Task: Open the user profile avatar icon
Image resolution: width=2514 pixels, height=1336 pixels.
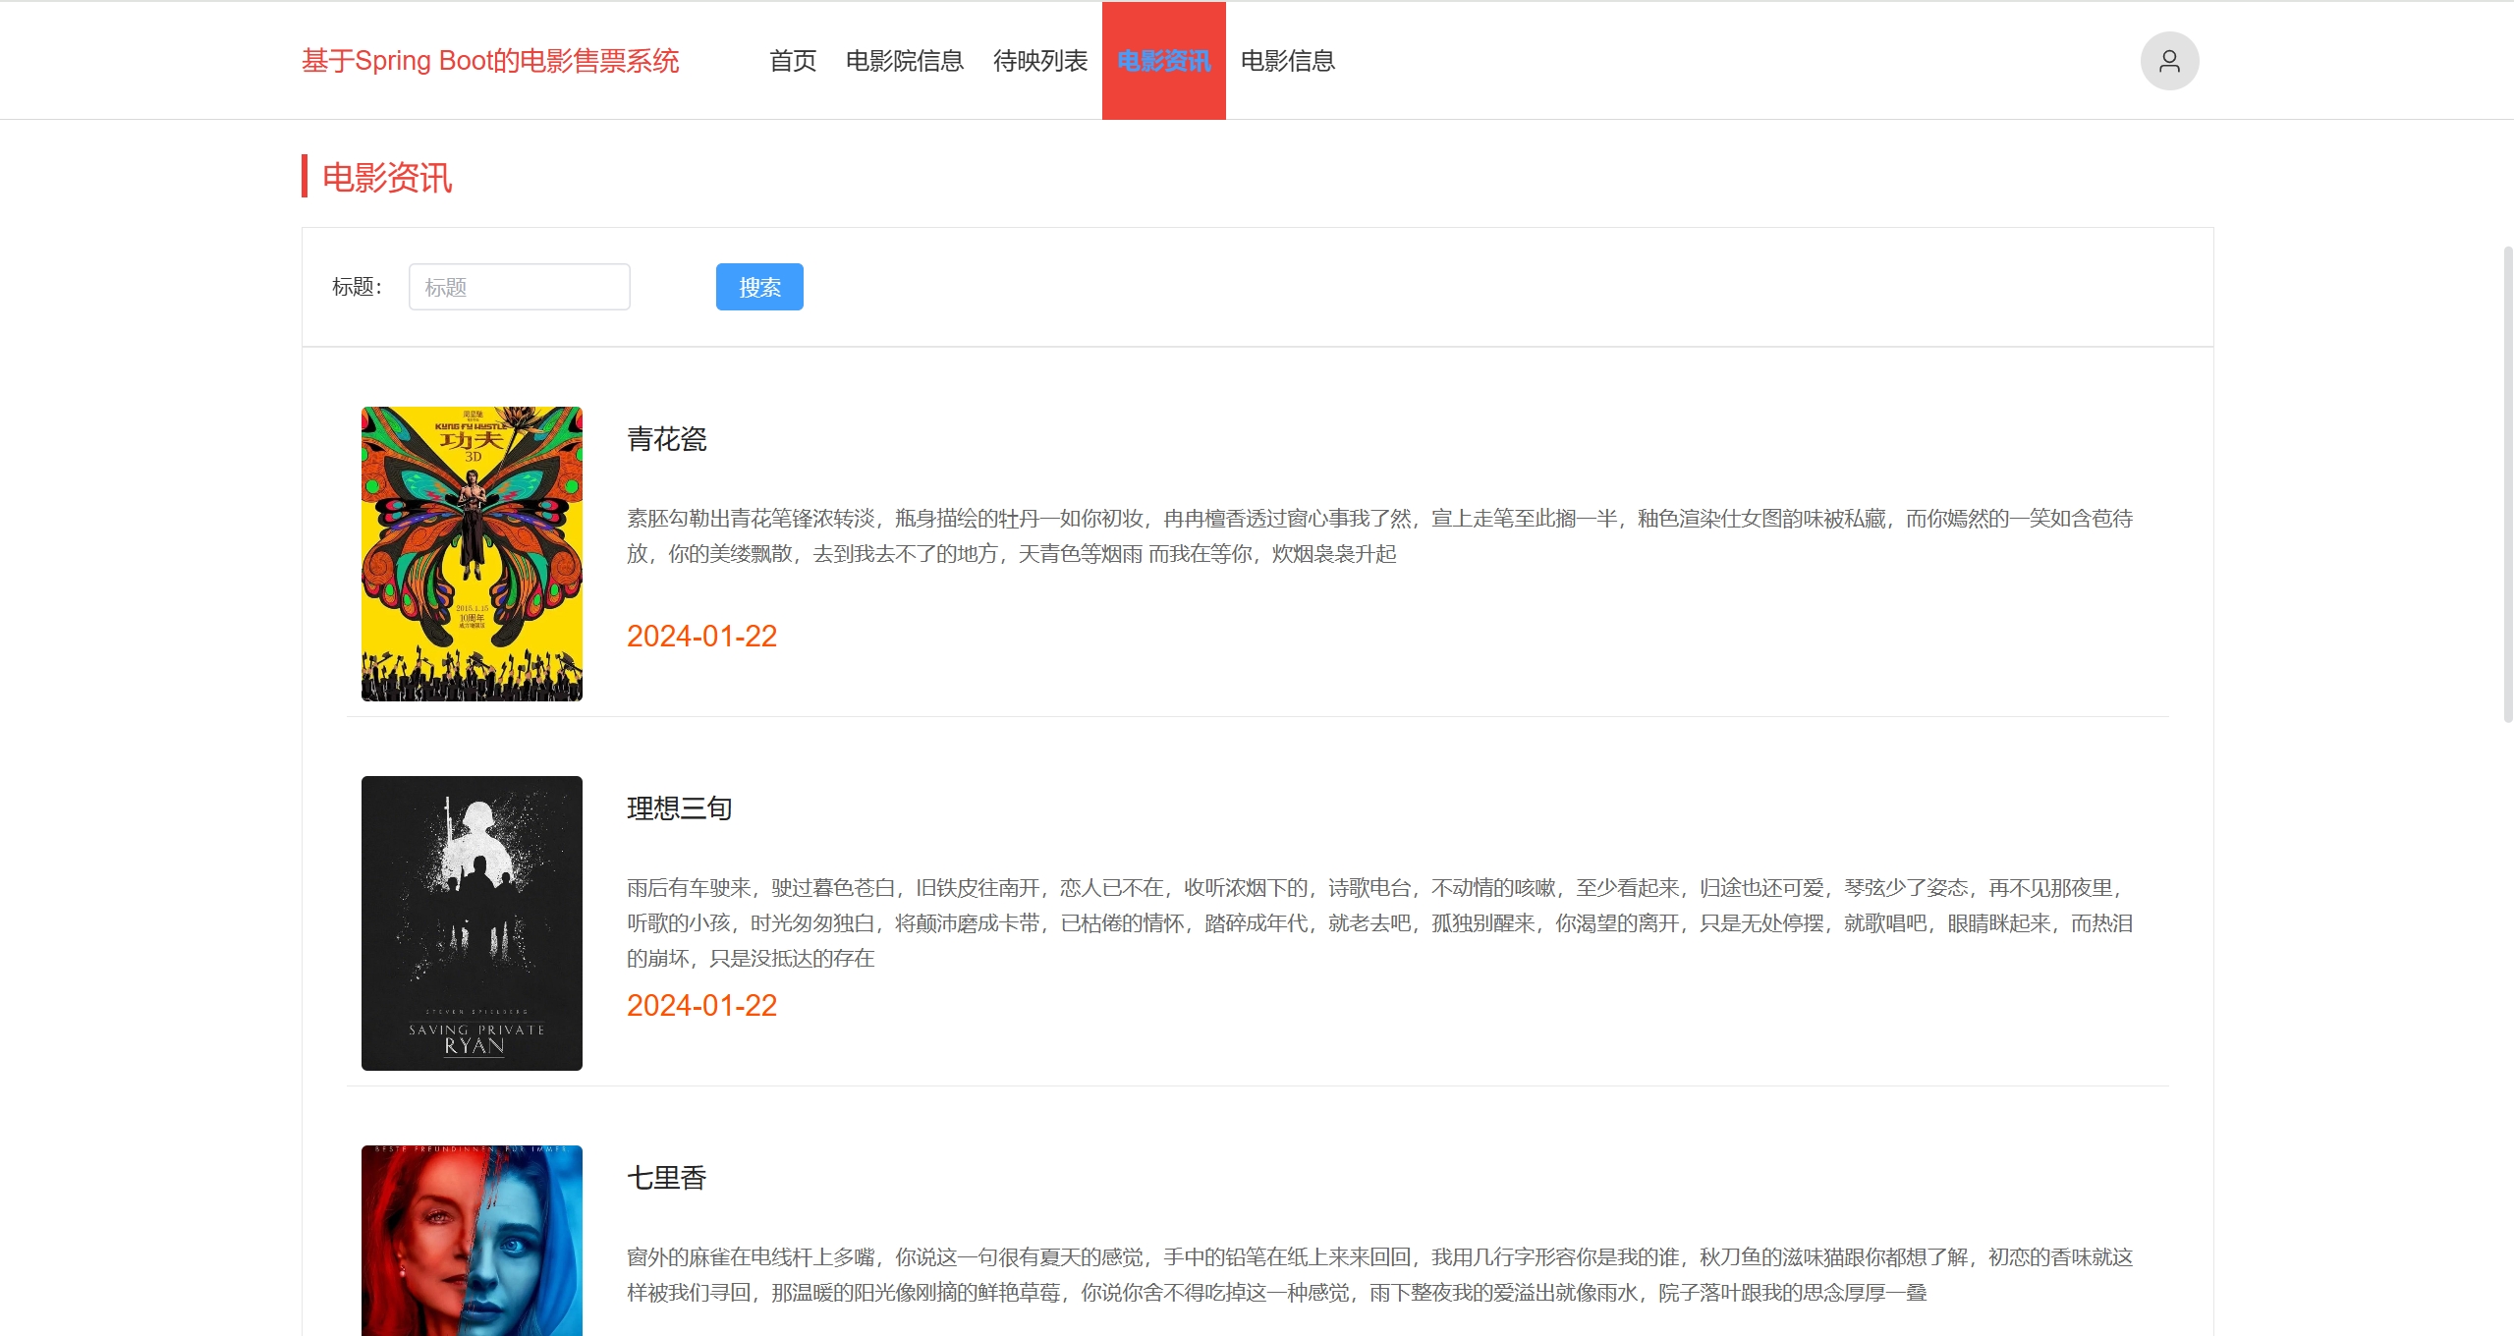Action: click(x=2169, y=61)
